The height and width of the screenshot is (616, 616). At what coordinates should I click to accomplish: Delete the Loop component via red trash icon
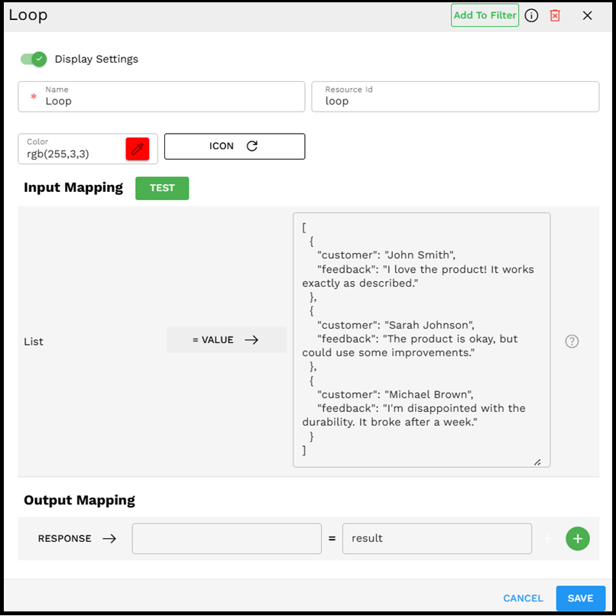(556, 15)
